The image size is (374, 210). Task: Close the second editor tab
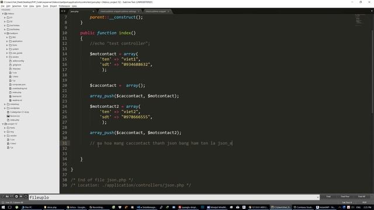138,12
